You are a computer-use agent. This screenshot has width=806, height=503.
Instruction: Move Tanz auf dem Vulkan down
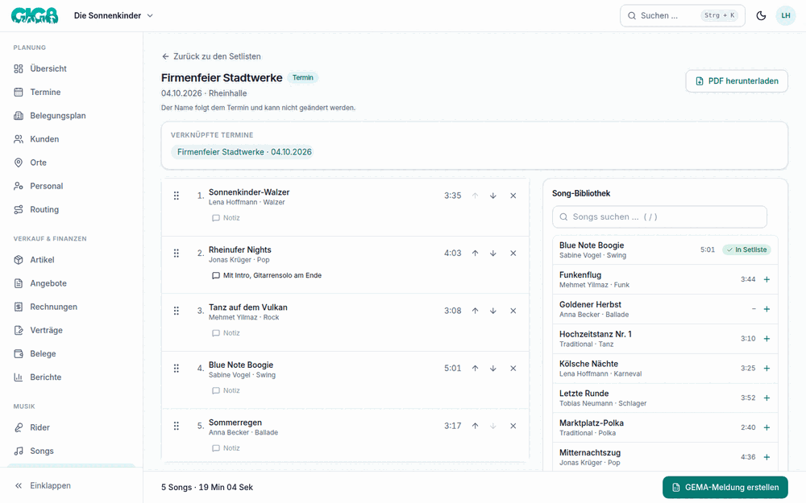[493, 311]
